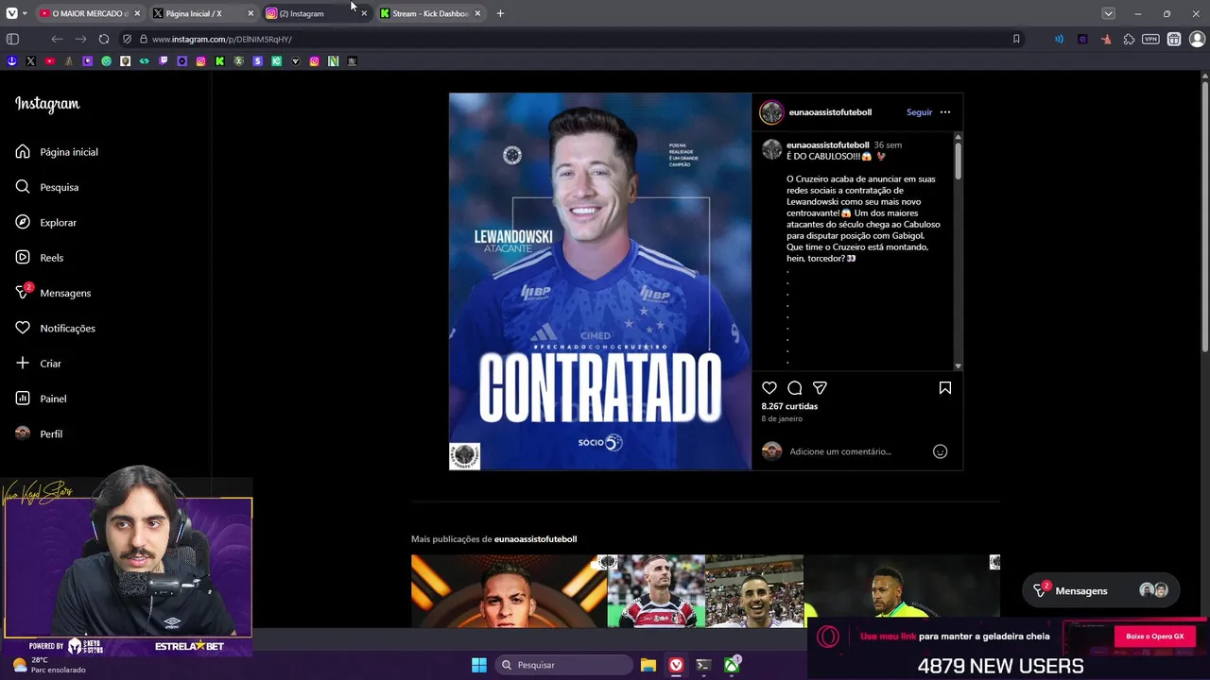The image size is (1210, 680).
Task: Open Xbox app from taskbar
Action: 732,665
